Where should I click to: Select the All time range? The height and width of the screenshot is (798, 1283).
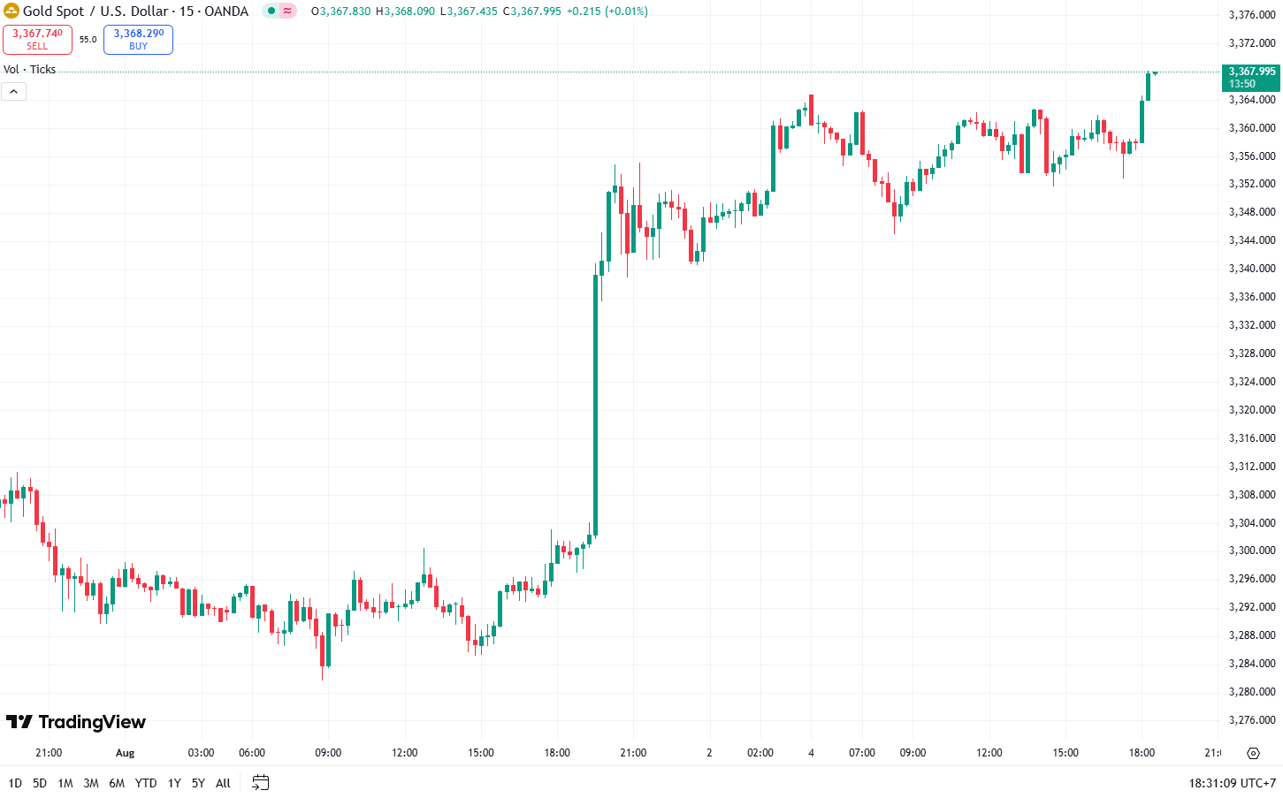pos(223,783)
